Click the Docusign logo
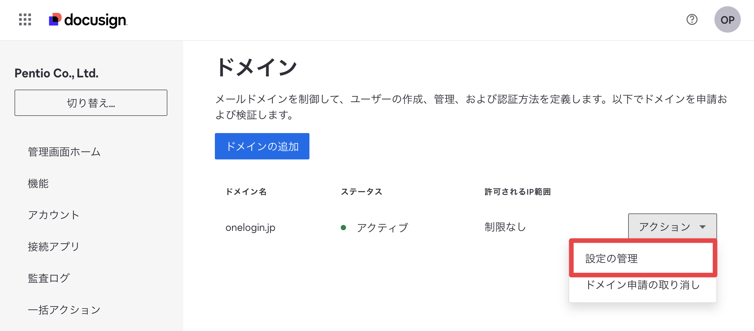The image size is (754, 331). tap(88, 20)
